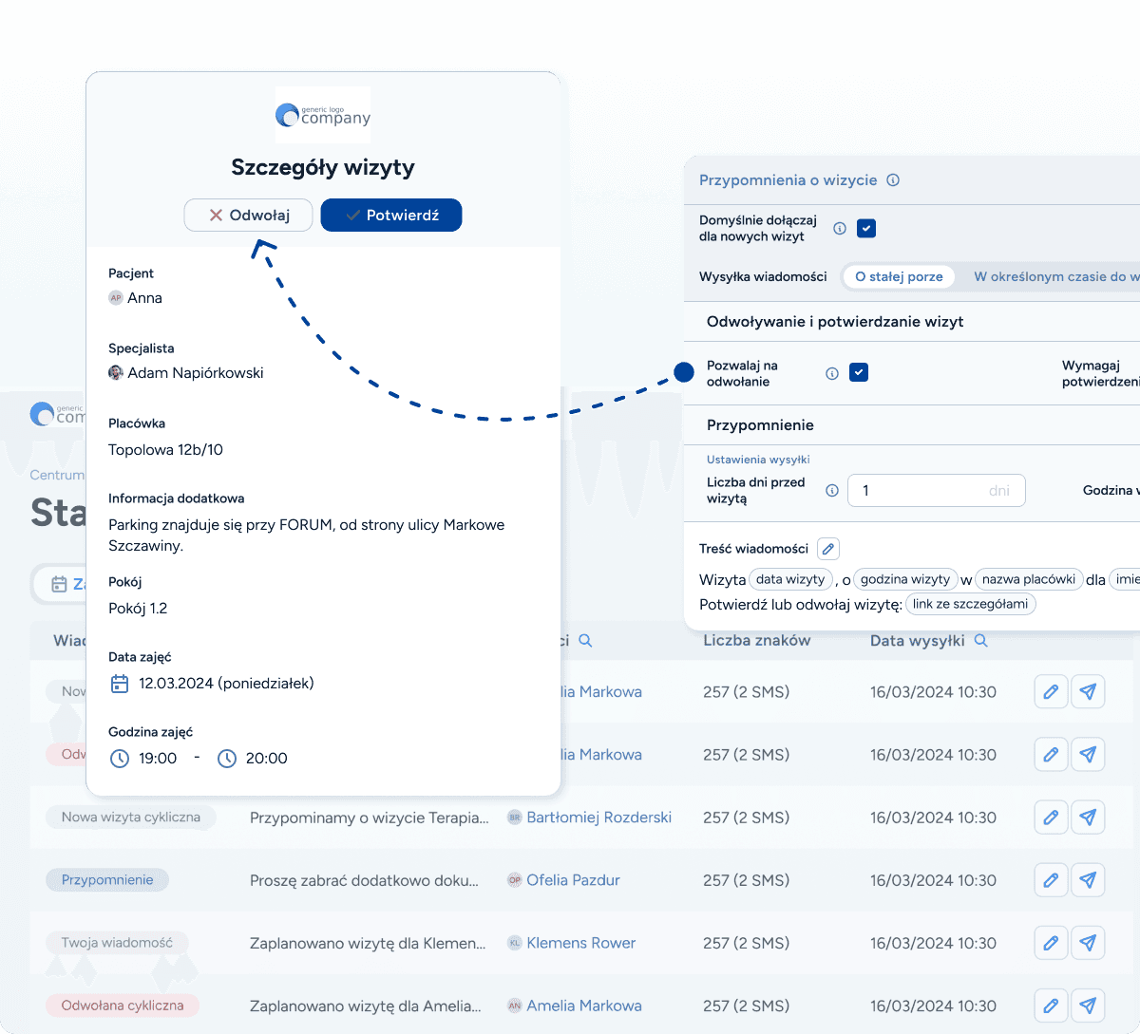Click info icon beside Liczba dni przed wizytą
This screenshot has height=1034, width=1140.
pyautogui.click(x=832, y=491)
